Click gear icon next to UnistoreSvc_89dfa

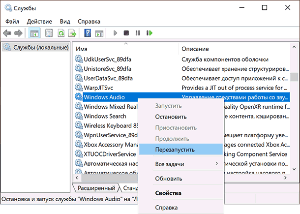79,68
